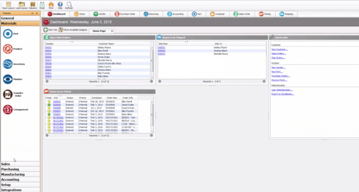Click the Load Layout folder icon

point(22,4)
